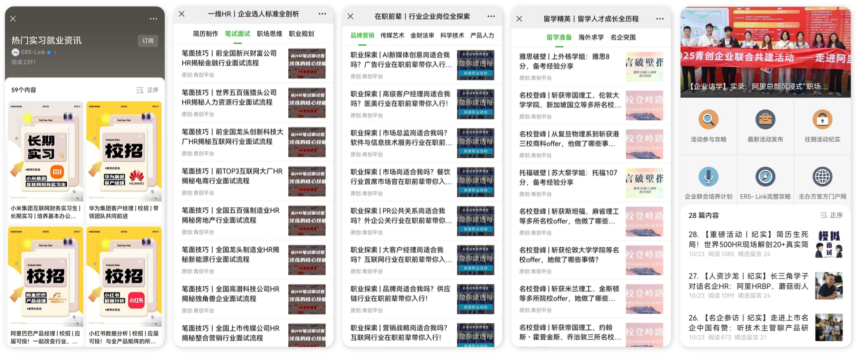The image size is (859, 354).
Task: Select the 传媒艺术 tab
Action: tap(392, 35)
